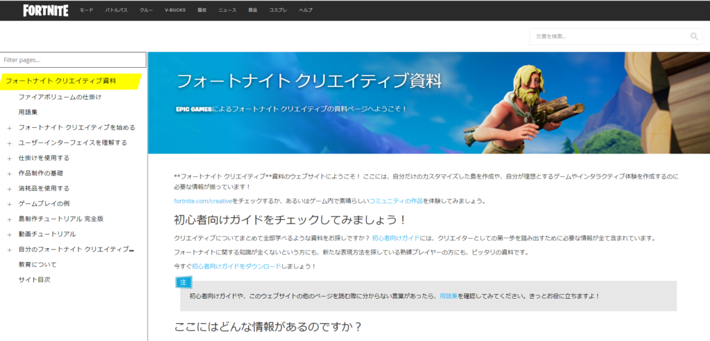
Task: Open サイト目次 in the sidebar
Action: pyautogui.click(x=34, y=279)
